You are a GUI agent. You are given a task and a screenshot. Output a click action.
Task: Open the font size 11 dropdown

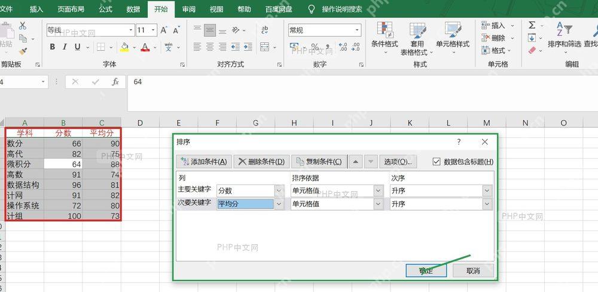(x=154, y=30)
